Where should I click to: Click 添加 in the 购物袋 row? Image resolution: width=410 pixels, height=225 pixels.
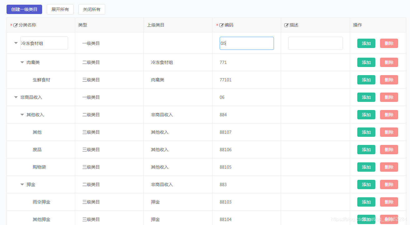tap(366, 167)
